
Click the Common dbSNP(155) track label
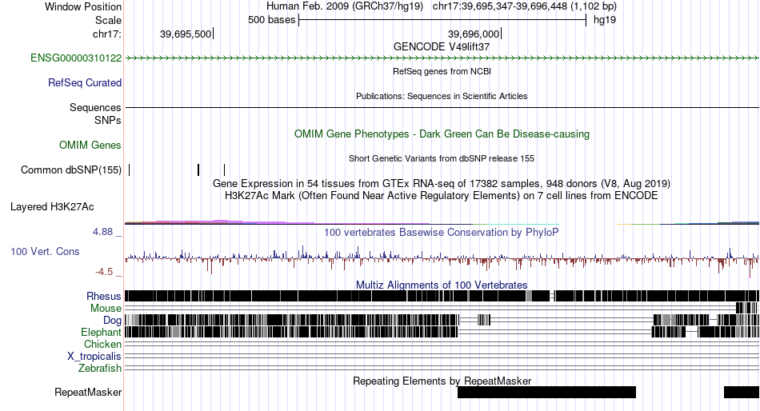click(71, 170)
